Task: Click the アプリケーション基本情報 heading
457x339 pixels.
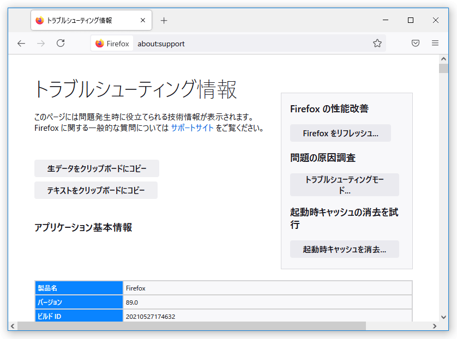Action: coord(83,227)
